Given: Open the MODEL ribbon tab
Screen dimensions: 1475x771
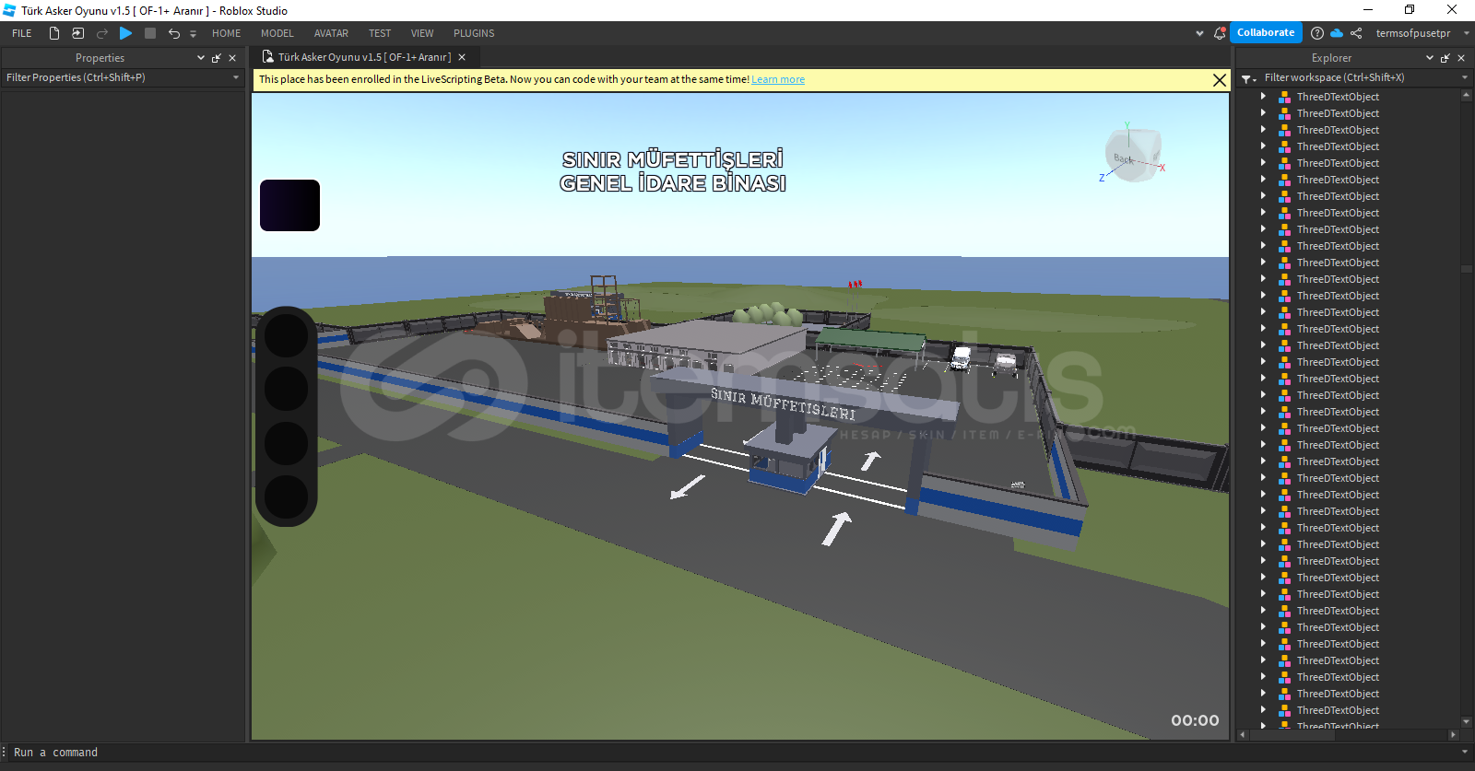Looking at the screenshot, I should point(277,33).
